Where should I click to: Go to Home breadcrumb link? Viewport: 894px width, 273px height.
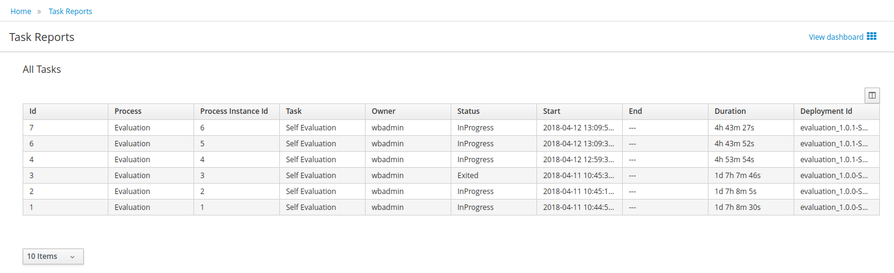pyautogui.click(x=21, y=11)
